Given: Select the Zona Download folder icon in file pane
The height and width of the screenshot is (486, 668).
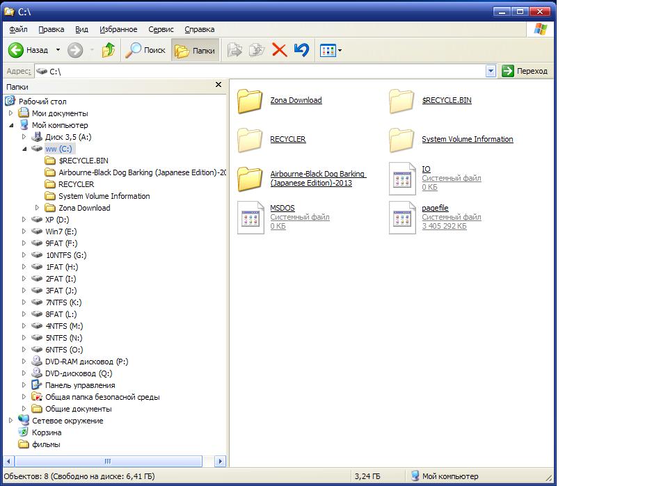Looking at the screenshot, I should pyautogui.click(x=250, y=102).
